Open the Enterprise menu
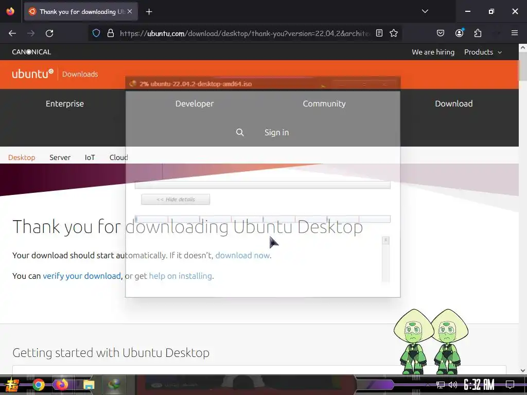Viewport: 527px width, 395px height. [x=65, y=104]
